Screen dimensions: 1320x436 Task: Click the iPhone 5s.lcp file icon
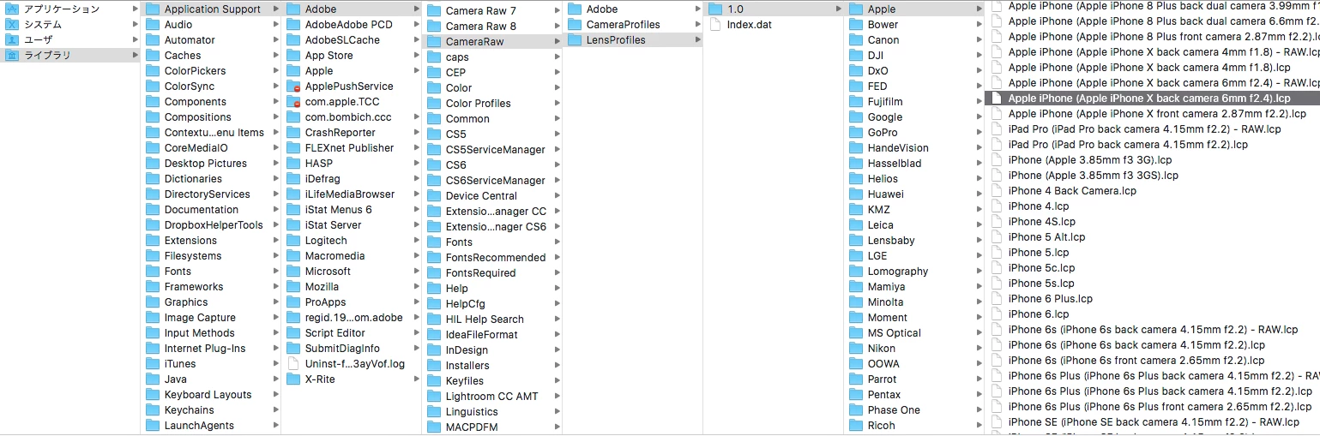click(997, 283)
